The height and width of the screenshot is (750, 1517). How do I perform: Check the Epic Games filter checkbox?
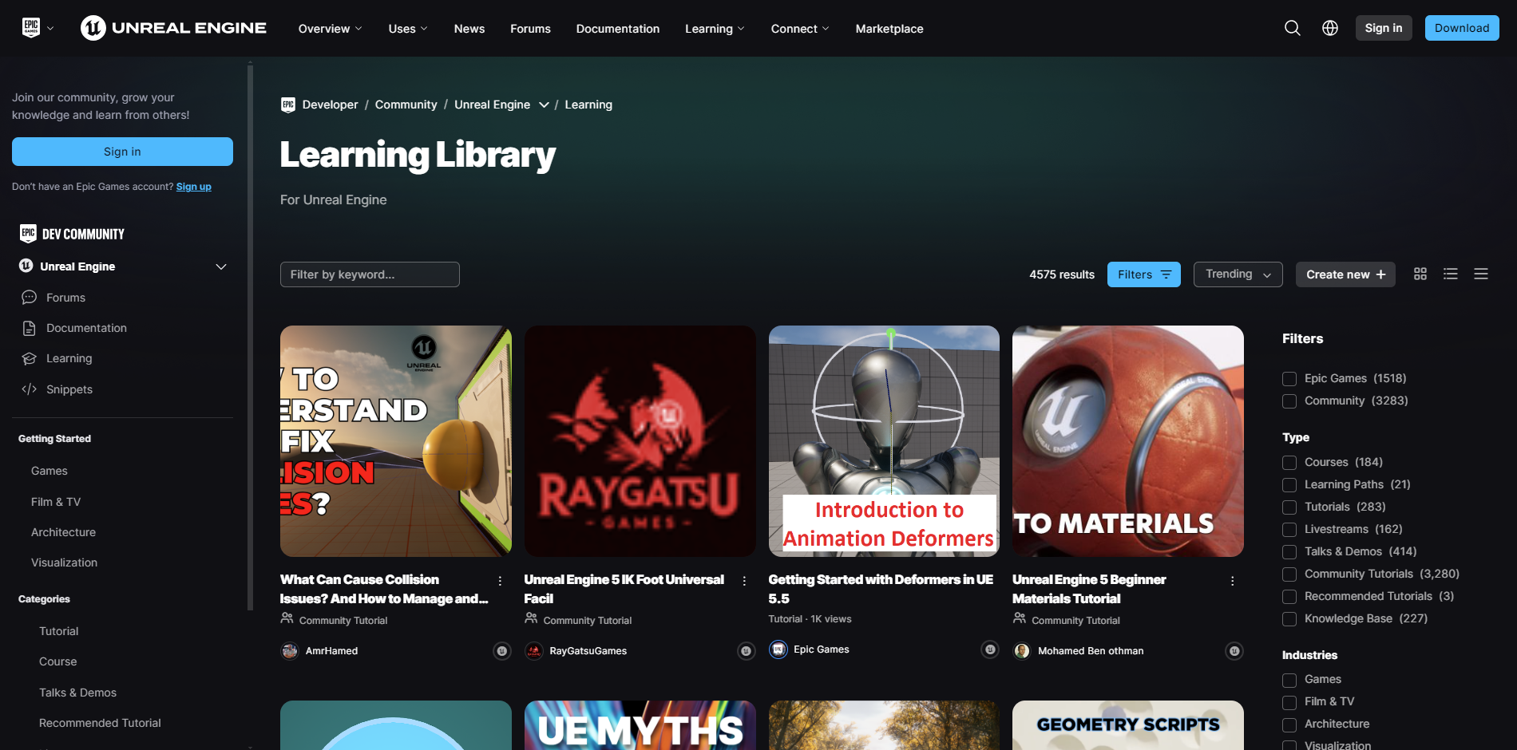pyautogui.click(x=1289, y=379)
